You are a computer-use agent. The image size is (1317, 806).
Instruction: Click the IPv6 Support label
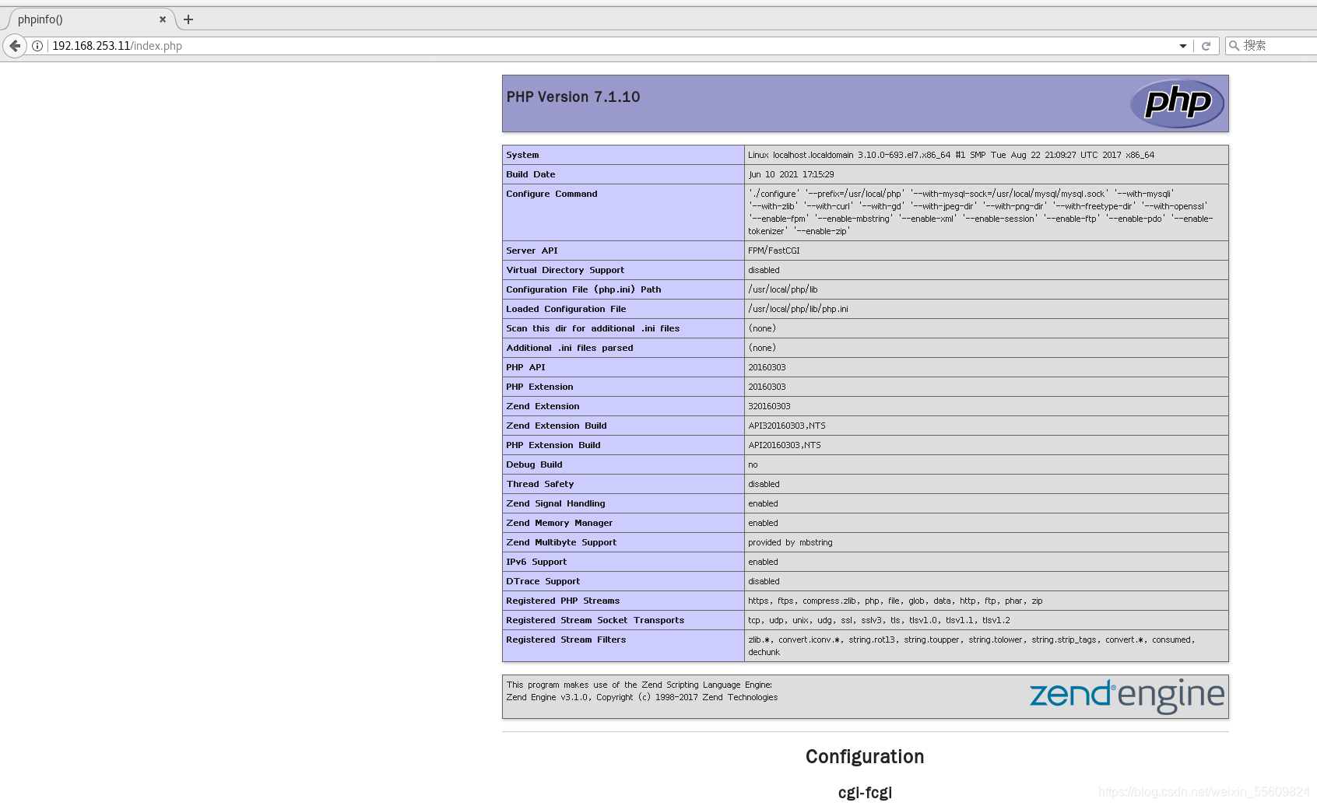point(536,562)
